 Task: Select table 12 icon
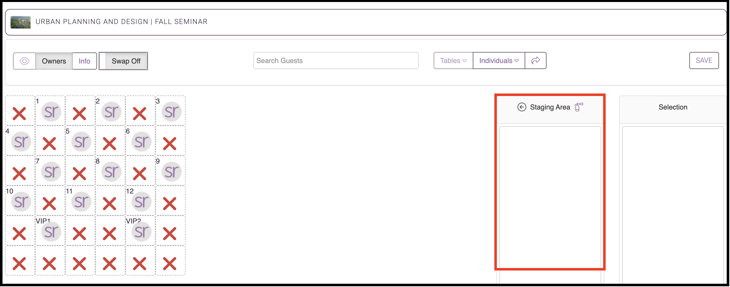[x=141, y=201]
